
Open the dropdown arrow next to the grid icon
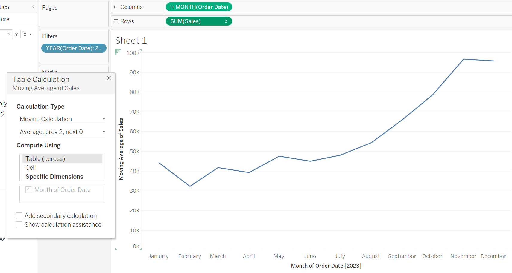point(30,34)
